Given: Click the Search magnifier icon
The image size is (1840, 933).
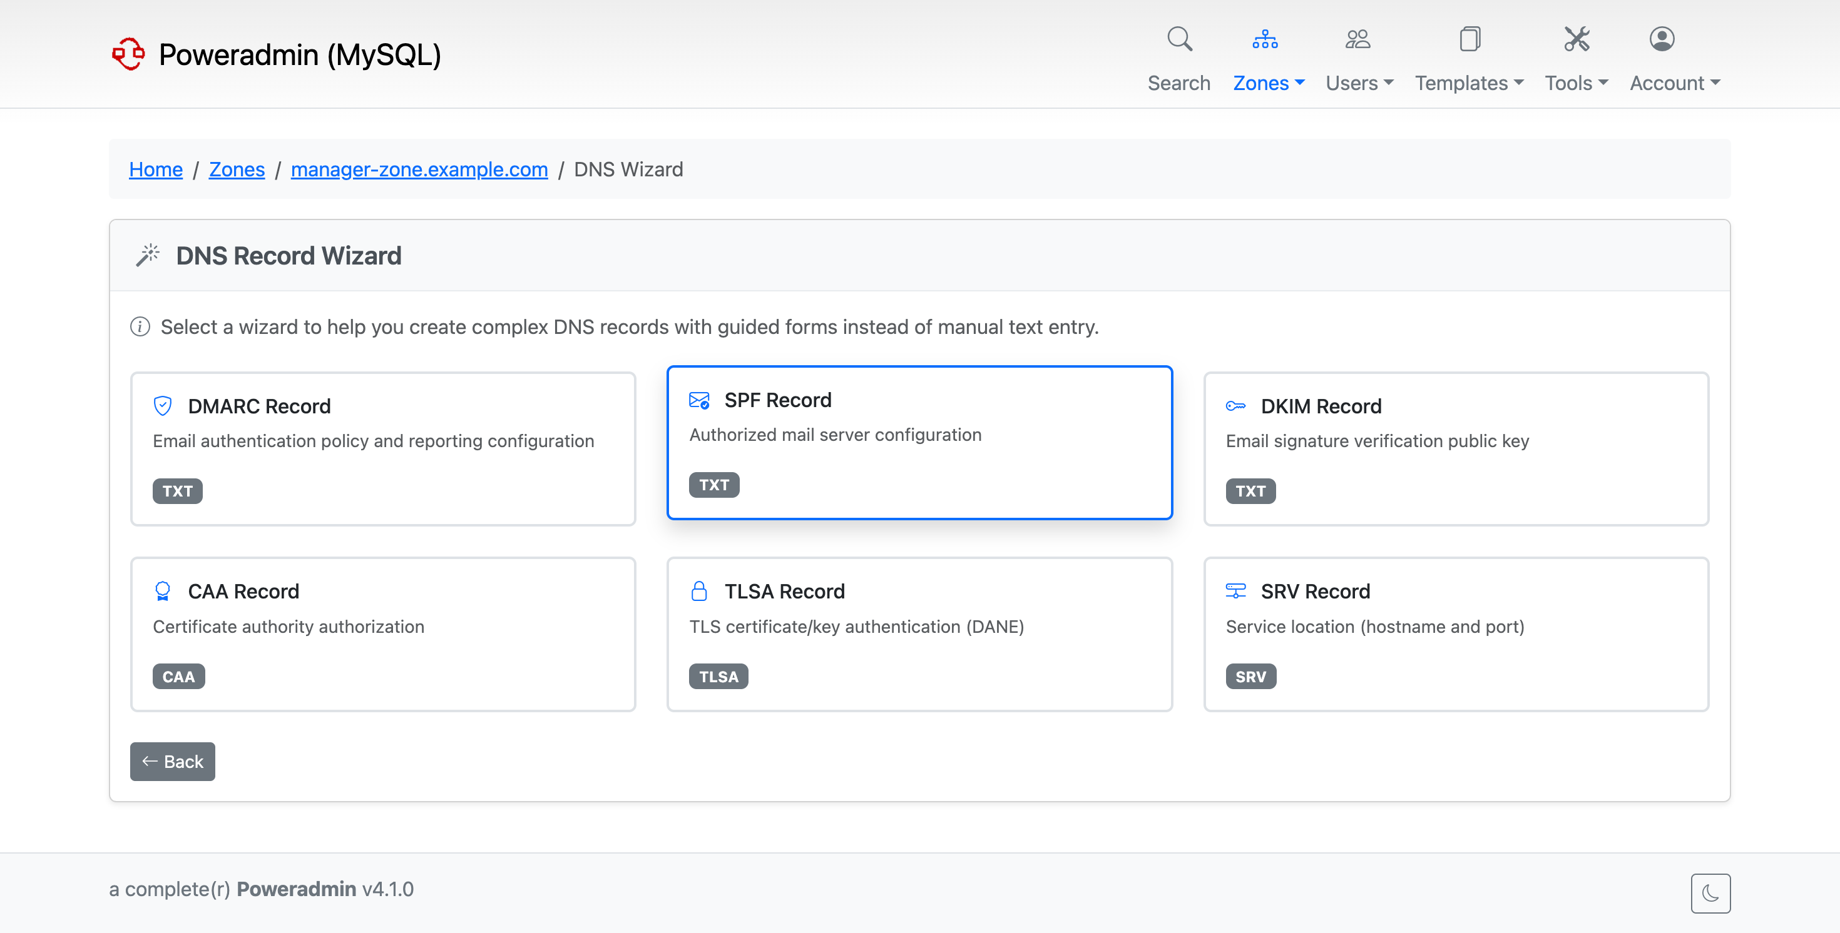Looking at the screenshot, I should click(x=1178, y=39).
